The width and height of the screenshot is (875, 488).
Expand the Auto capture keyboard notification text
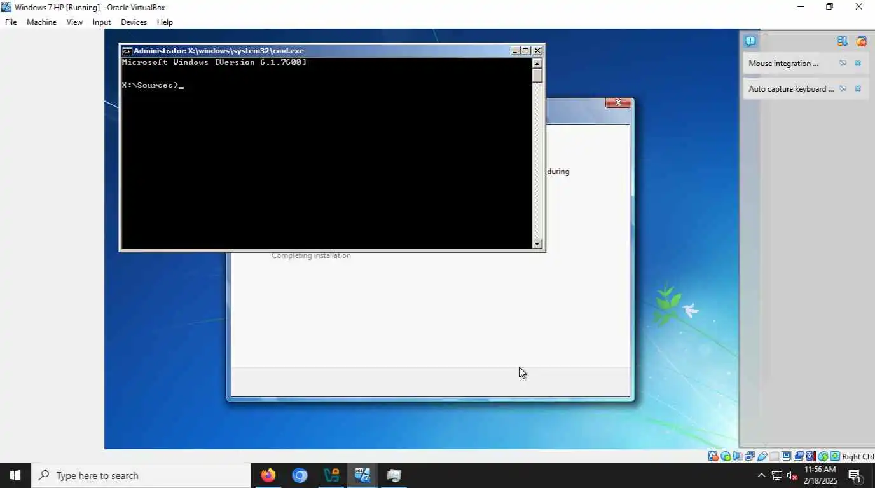click(x=791, y=88)
